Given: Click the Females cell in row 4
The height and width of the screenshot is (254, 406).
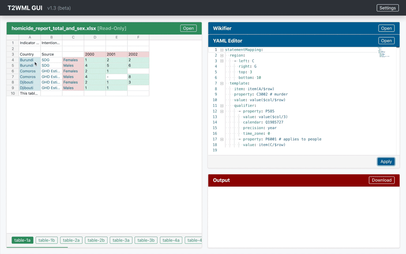Looking at the screenshot, I should (73, 60).
